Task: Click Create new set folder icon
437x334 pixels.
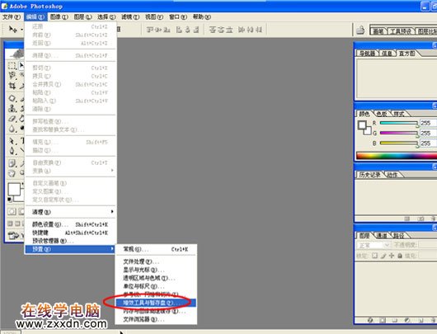Action: coord(395,320)
